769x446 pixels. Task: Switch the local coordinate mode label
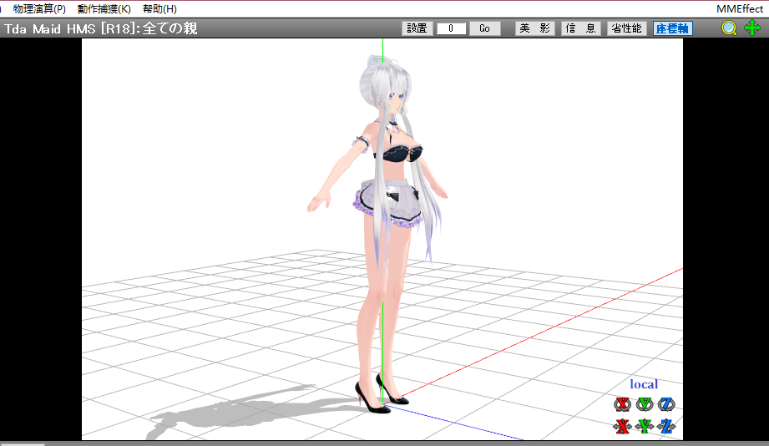[644, 384]
